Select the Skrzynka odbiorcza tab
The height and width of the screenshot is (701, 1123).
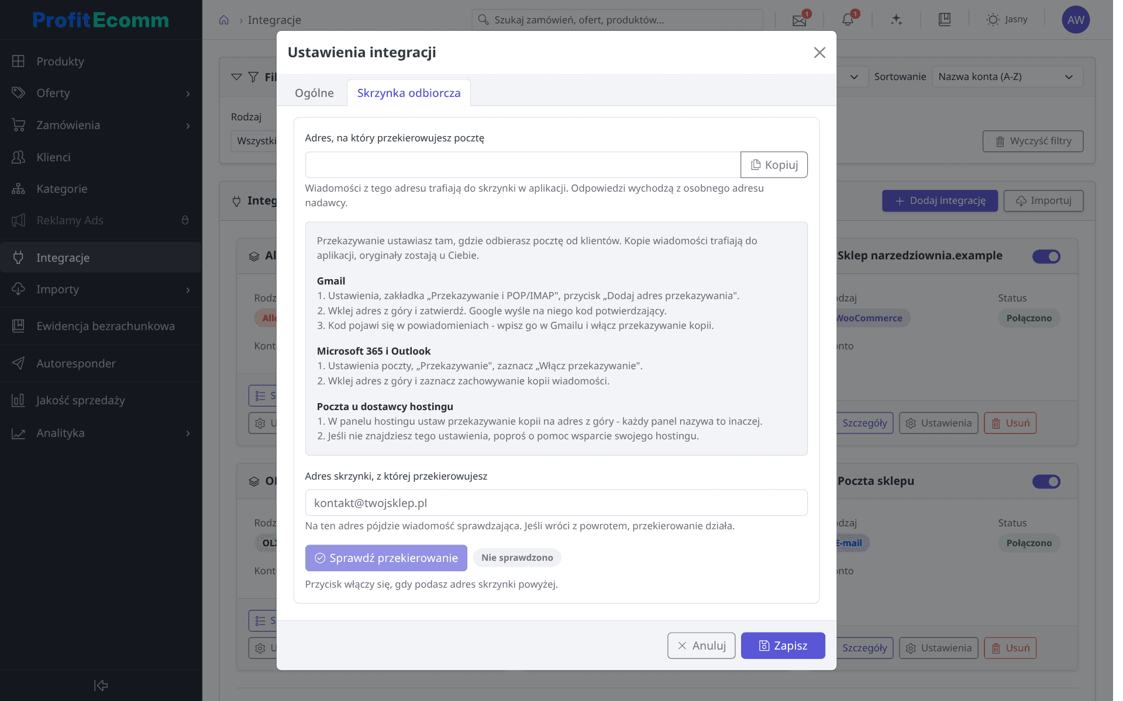[409, 93]
